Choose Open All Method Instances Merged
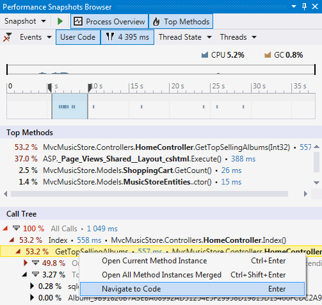The image size is (322, 305). tap(193, 275)
